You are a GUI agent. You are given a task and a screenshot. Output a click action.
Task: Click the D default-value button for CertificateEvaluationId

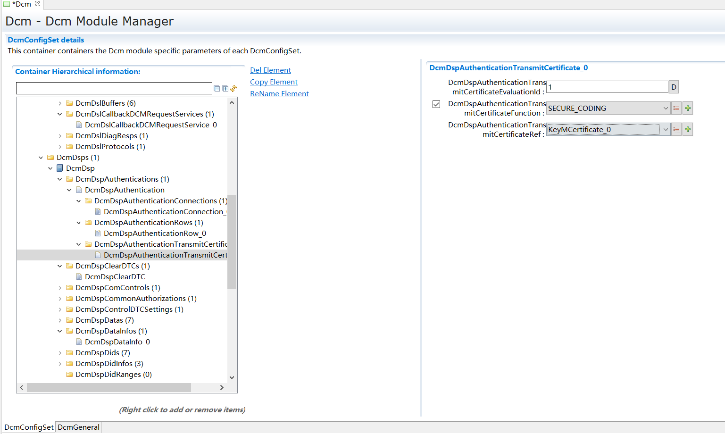tap(674, 87)
